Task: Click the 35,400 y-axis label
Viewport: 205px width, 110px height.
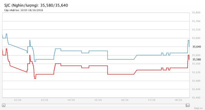Action: [196, 98]
